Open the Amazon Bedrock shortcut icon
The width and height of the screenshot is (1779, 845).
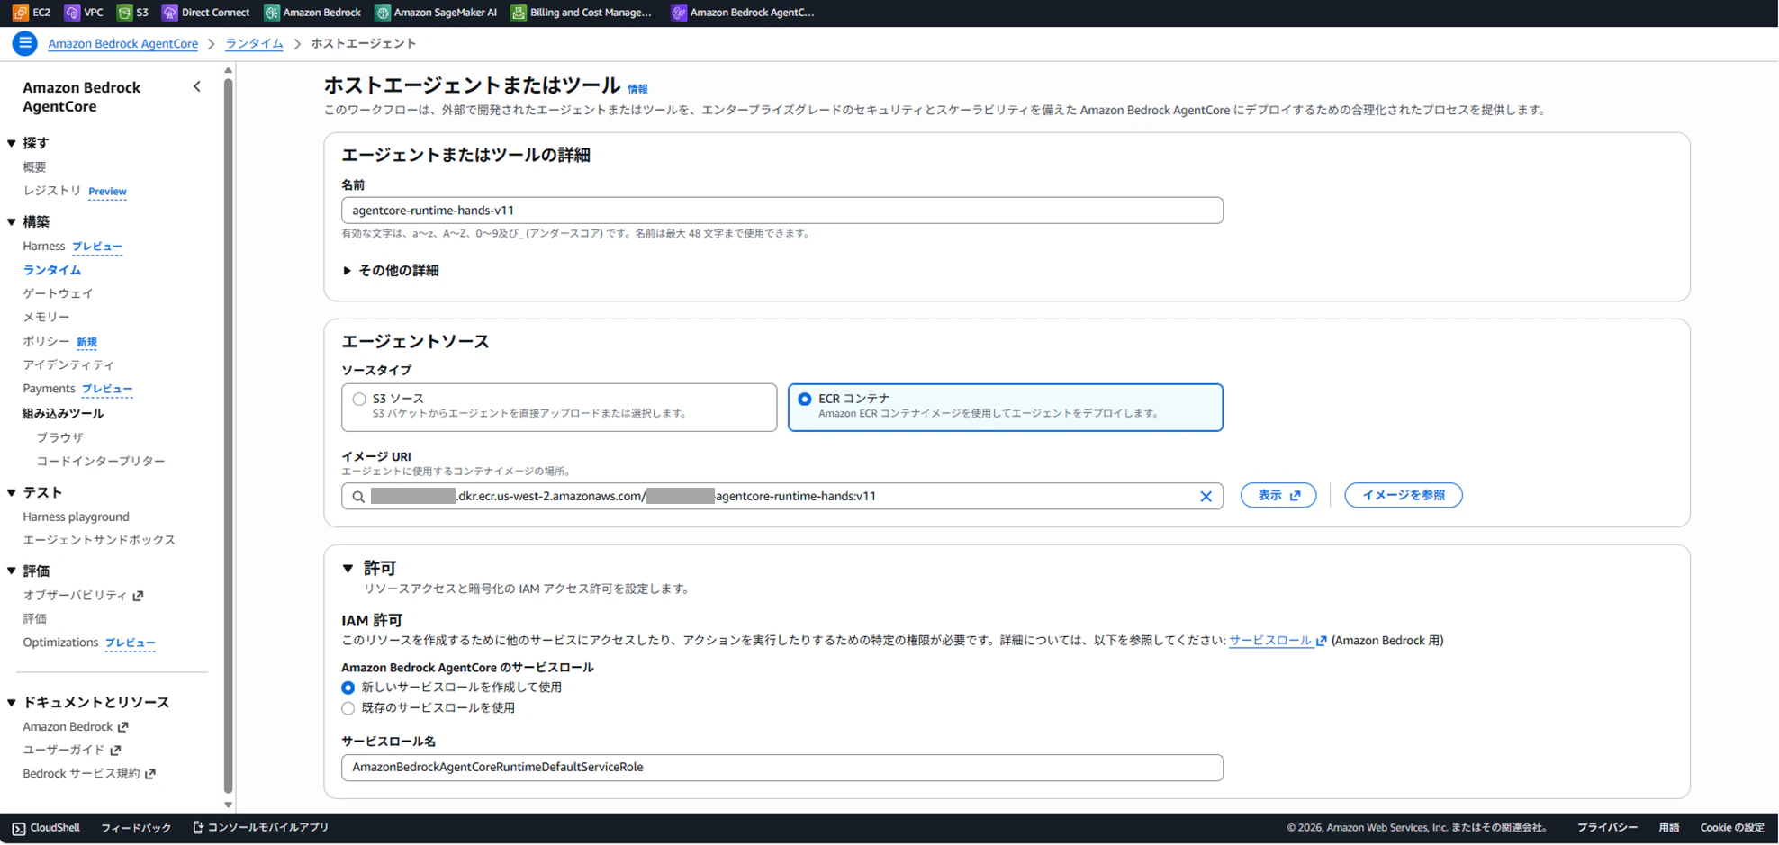tap(271, 13)
